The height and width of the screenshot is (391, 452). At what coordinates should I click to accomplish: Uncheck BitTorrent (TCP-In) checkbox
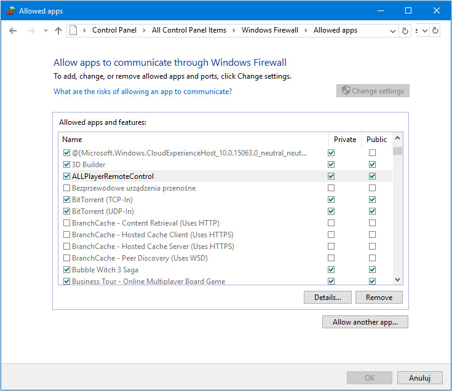[66, 199]
